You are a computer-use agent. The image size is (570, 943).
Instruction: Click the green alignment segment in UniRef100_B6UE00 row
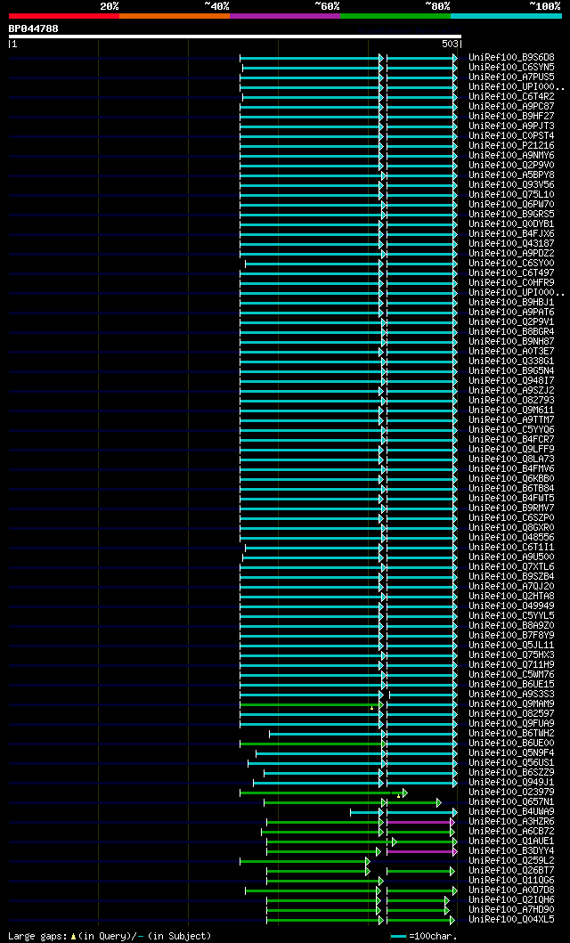[x=312, y=744]
